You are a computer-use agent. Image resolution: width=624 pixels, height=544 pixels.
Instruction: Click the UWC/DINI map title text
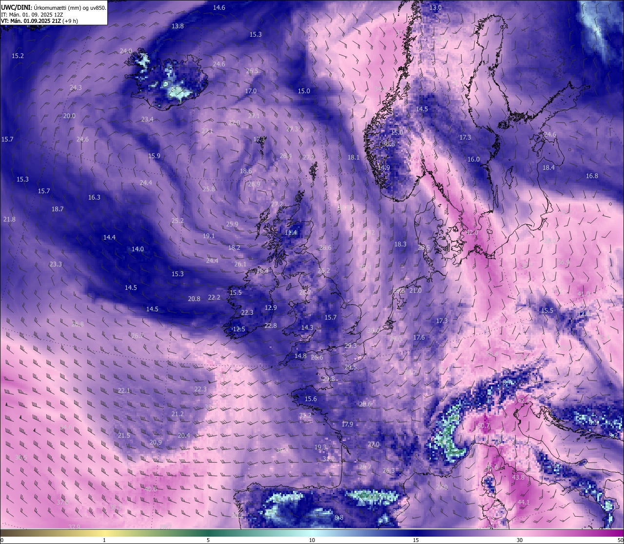click(54, 7)
